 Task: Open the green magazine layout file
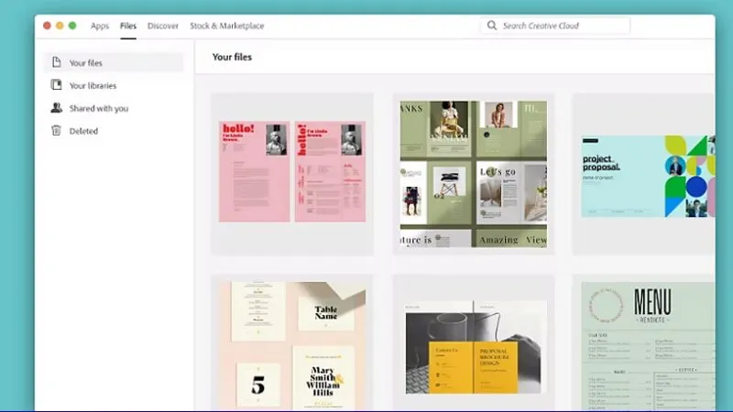coord(473,174)
